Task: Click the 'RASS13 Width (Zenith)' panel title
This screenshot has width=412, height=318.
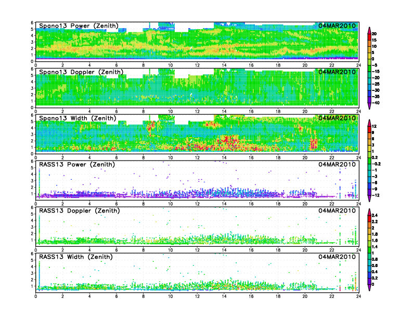Action: coord(76,257)
